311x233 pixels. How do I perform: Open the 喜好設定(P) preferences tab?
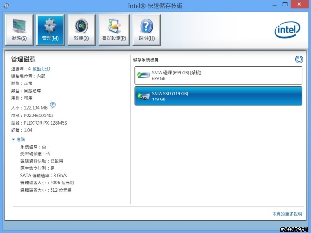click(x=114, y=30)
